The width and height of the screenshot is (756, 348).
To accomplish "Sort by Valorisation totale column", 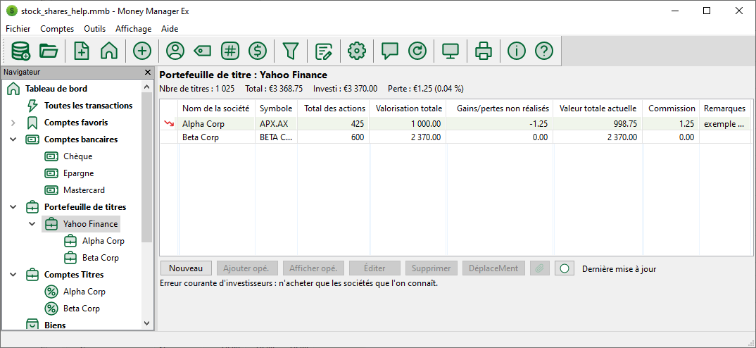I will (x=408, y=108).
